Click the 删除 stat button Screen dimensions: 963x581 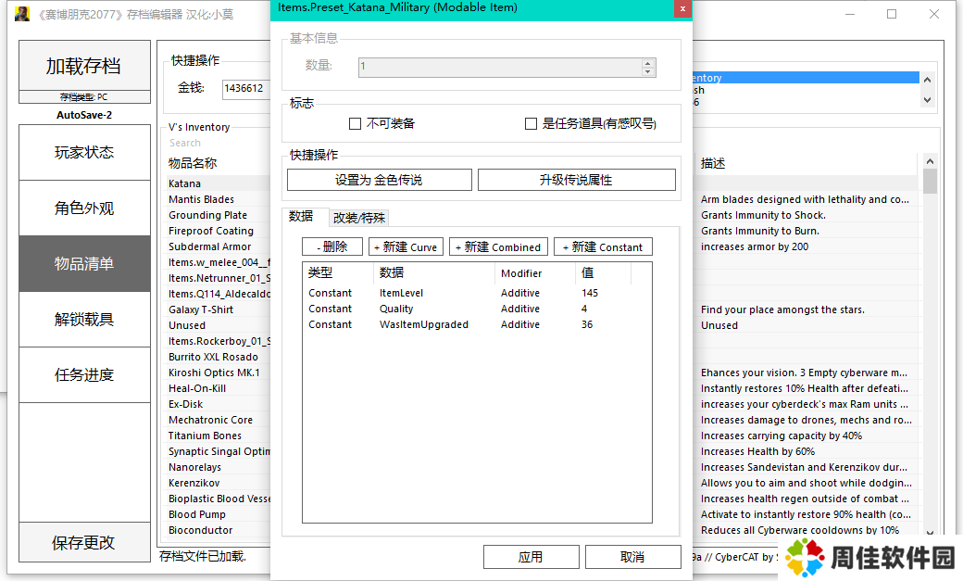[x=331, y=247]
